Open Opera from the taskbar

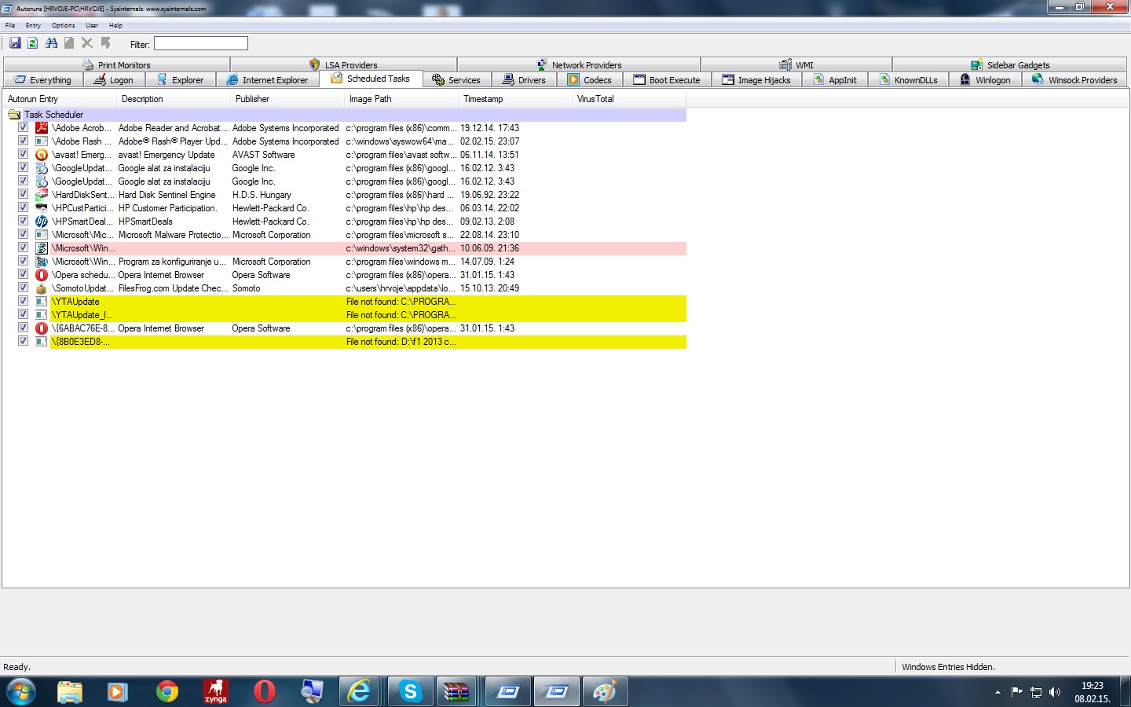point(265,692)
